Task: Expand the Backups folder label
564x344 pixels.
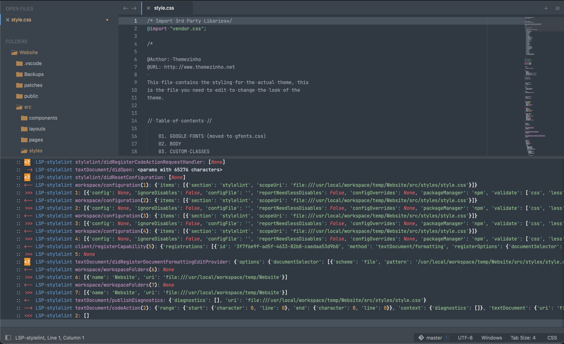Action: point(34,74)
